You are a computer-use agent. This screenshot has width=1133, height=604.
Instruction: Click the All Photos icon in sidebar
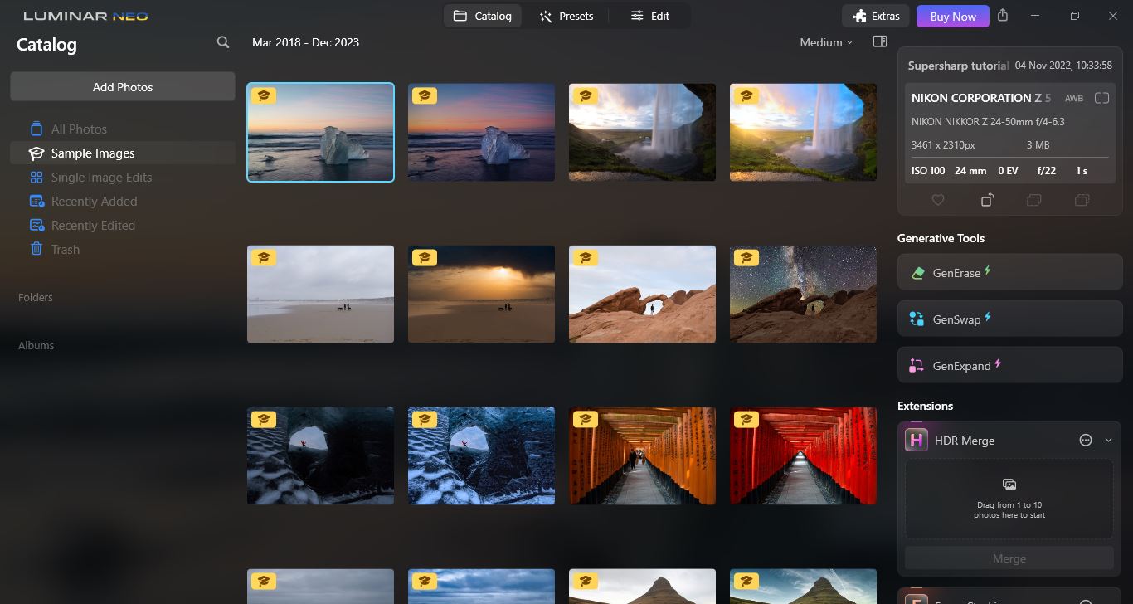[36, 129]
